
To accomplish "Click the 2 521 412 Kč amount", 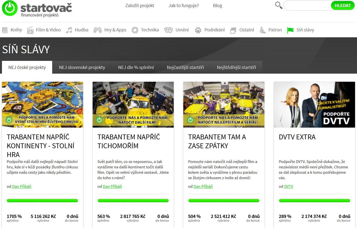I will point(223,216).
